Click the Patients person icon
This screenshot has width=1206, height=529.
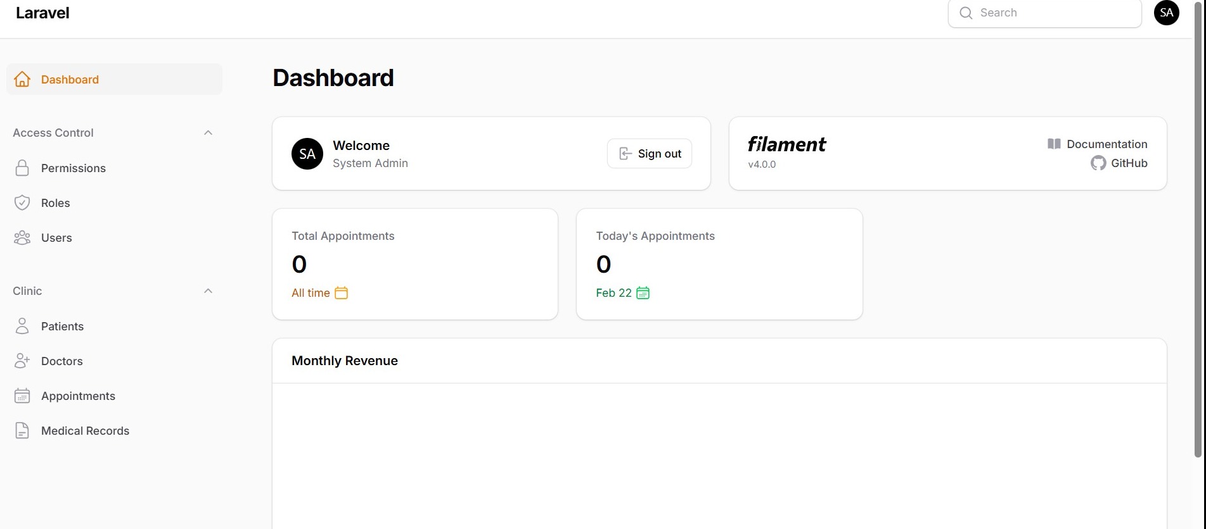pos(22,327)
